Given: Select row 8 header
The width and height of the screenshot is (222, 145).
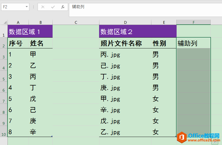Looking at the screenshot, I should [4, 109].
